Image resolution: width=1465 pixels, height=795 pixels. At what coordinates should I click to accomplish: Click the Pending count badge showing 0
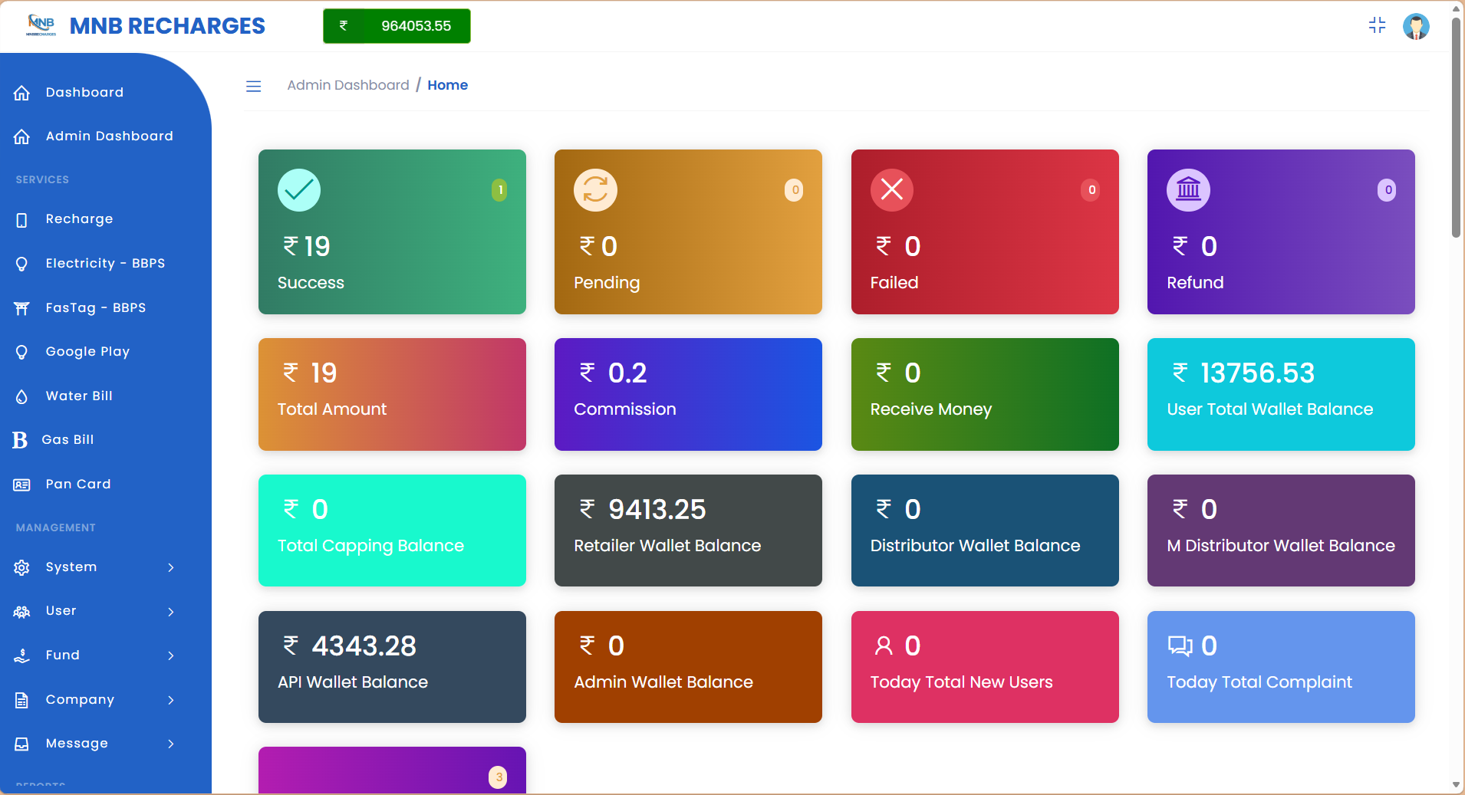pos(795,190)
